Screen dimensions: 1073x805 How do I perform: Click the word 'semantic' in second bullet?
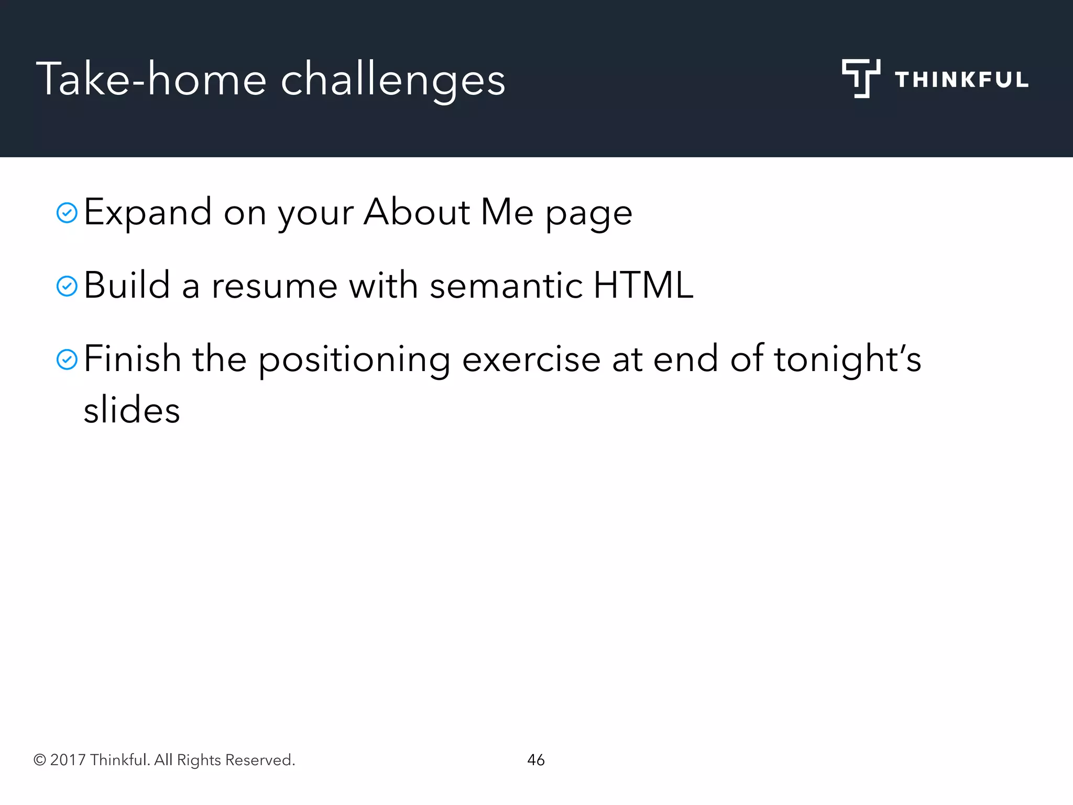click(506, 286)
